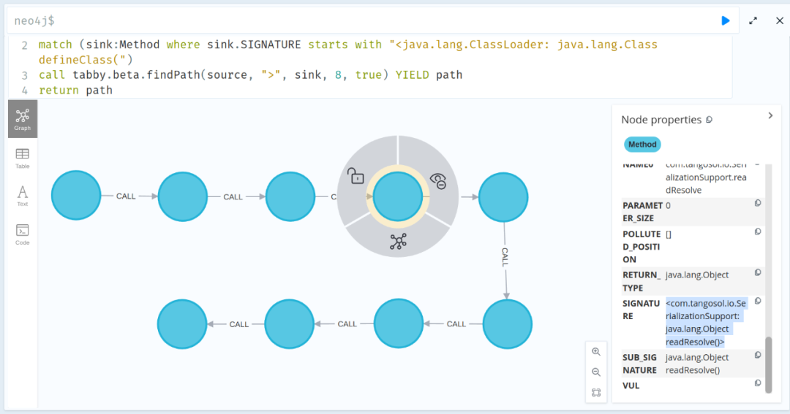Copy the VUL property value
Image resolution: width=790 pixels, height=414 pixels.
(758, 383)
